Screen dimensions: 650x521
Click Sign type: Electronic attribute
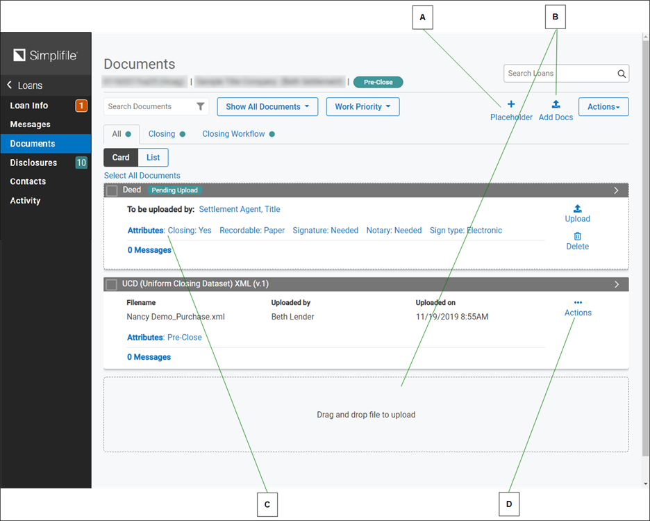pos(466,230)
